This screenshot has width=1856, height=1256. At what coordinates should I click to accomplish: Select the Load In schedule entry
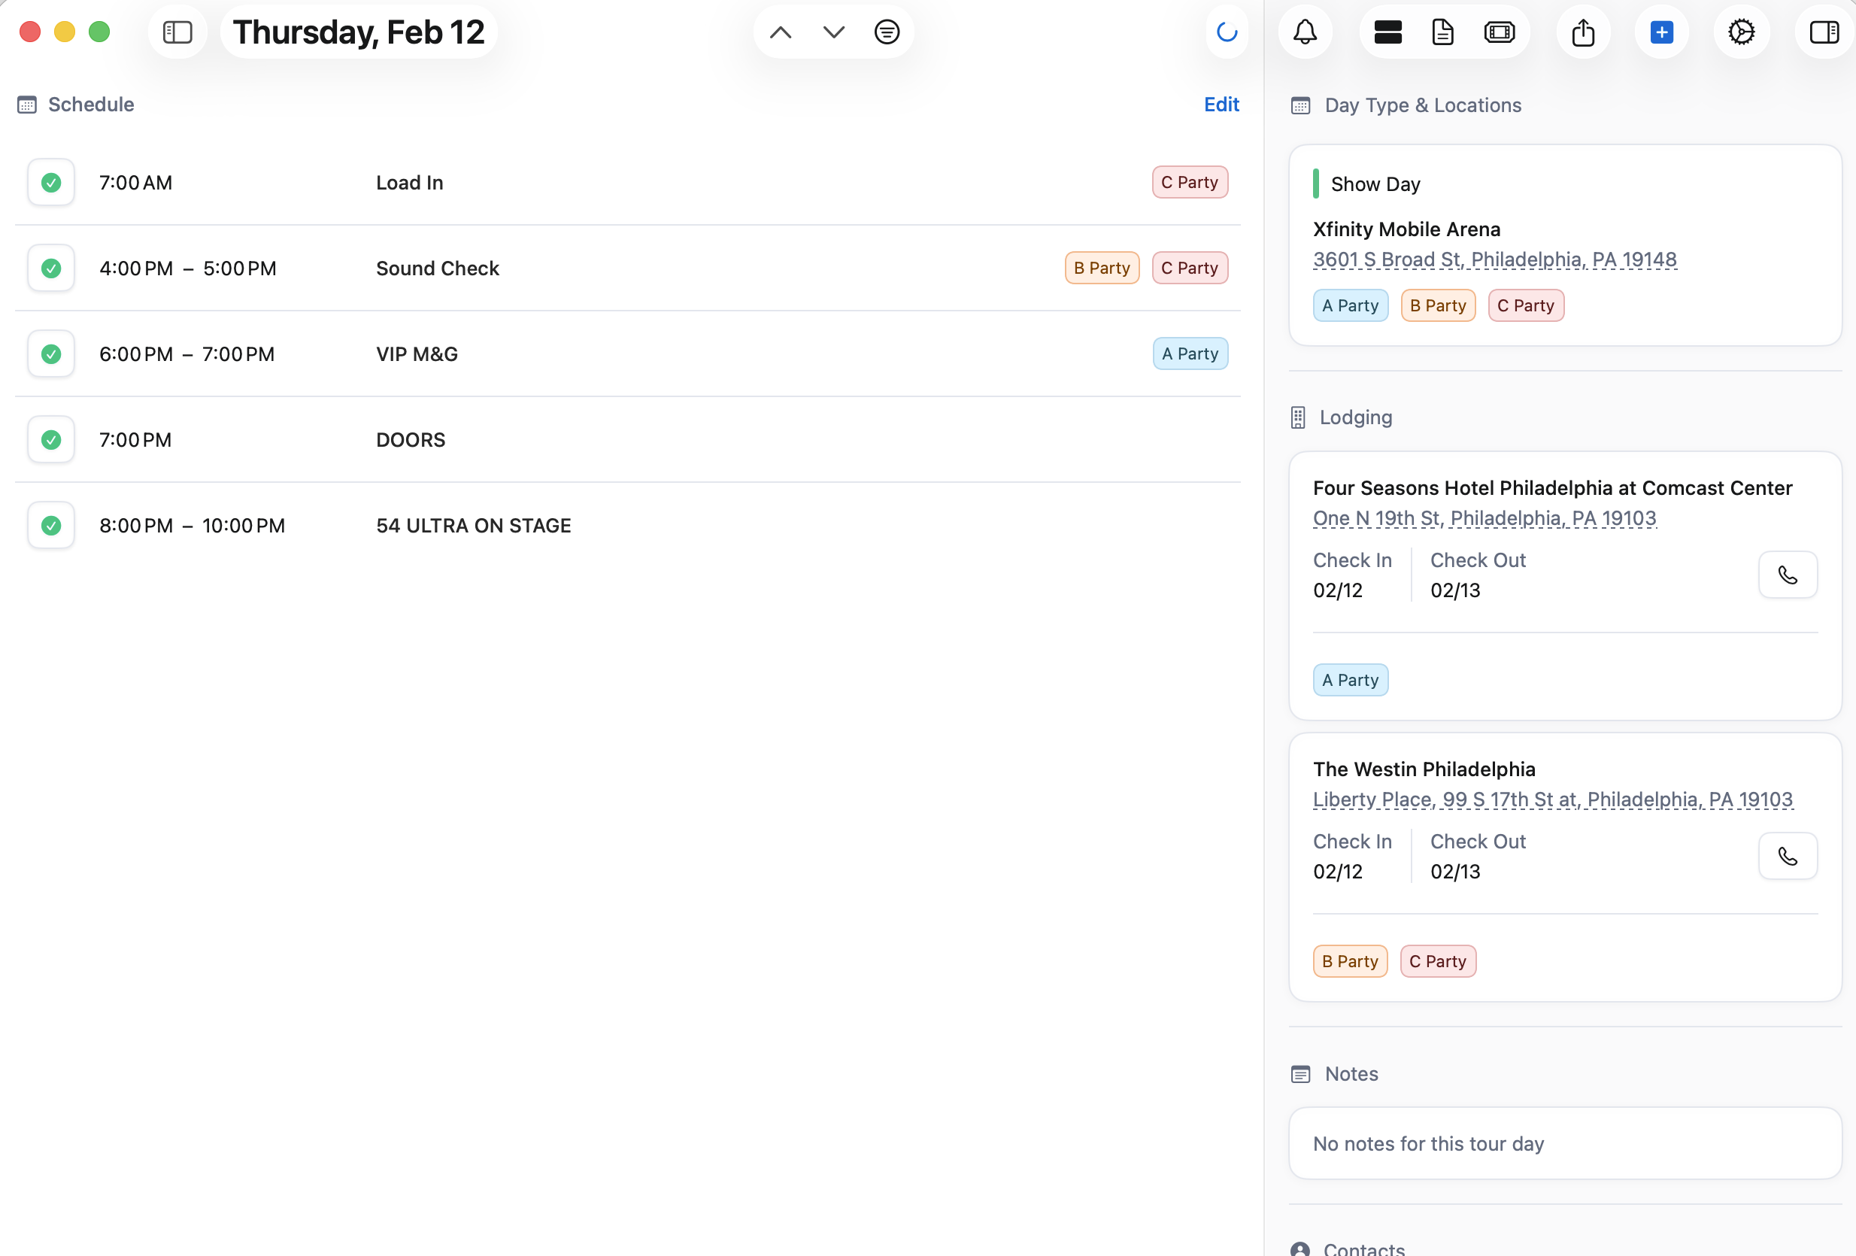[x=627, y=183]
